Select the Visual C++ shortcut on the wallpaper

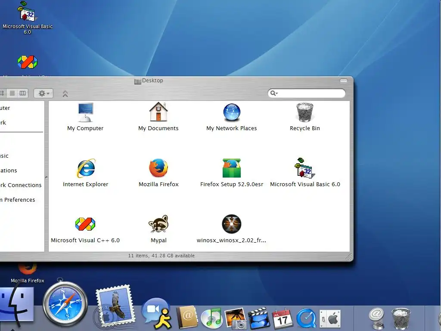click(27, 62)
